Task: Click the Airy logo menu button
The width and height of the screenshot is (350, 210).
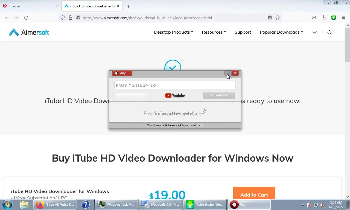Action: tap(122, 73)
